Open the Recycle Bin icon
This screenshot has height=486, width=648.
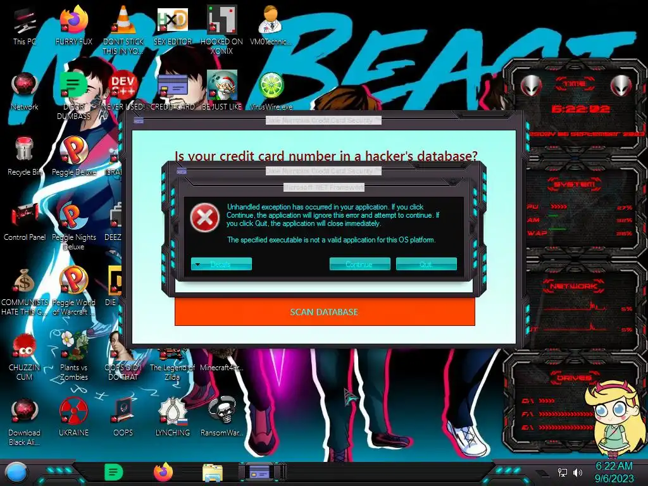25,157
